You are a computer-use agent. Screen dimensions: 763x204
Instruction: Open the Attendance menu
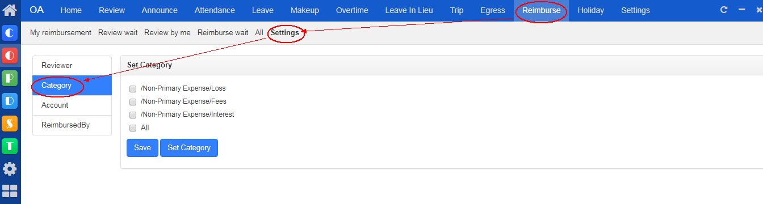pos(215,10)
